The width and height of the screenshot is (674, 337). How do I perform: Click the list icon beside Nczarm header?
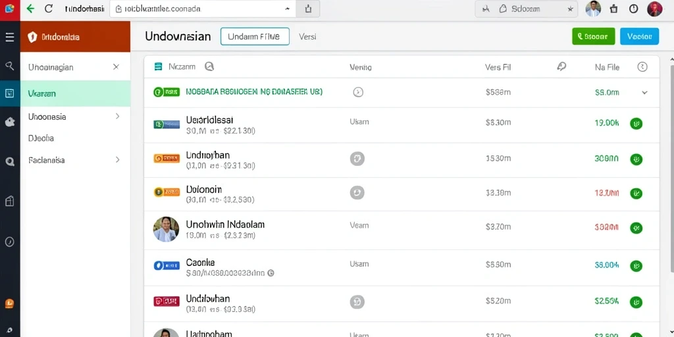(x=158, y=66)
